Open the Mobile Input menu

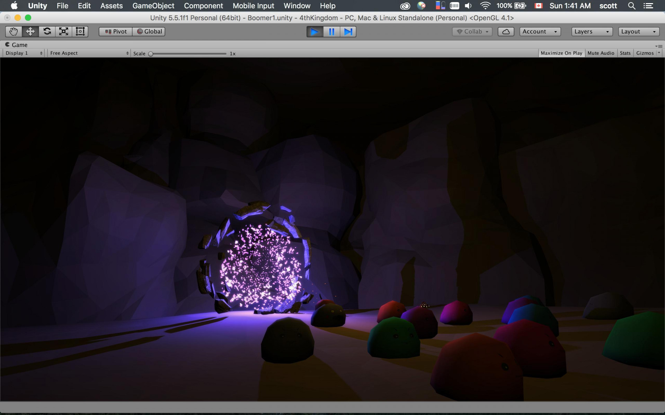253,6
